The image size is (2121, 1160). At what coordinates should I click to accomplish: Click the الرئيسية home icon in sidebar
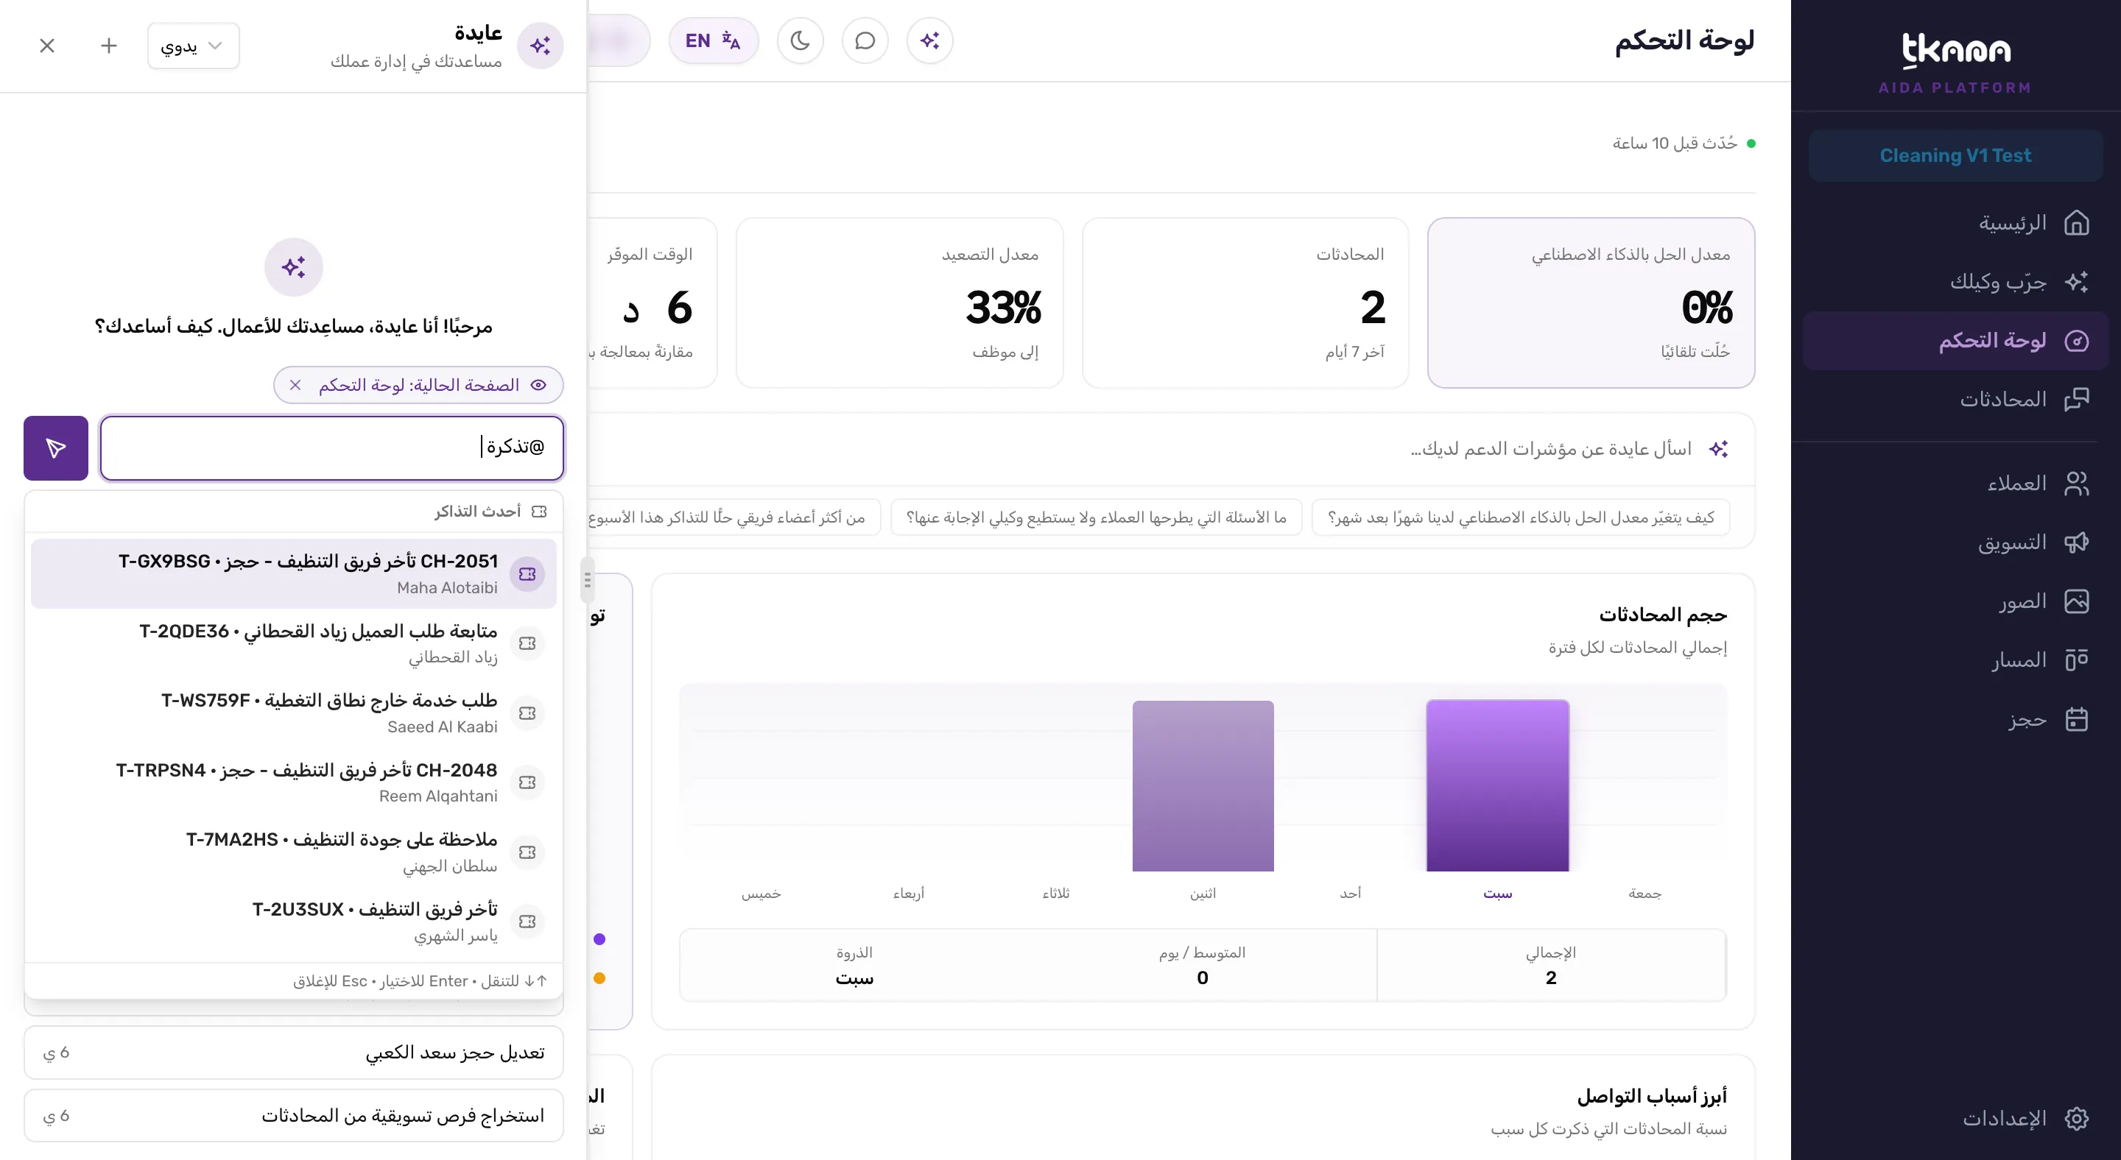click(x=2077, y=223)
